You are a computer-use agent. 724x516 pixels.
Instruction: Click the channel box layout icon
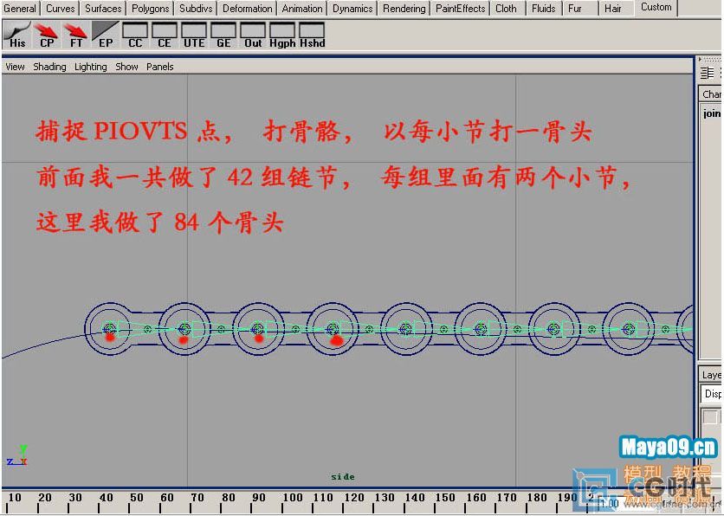pos(707,73)
